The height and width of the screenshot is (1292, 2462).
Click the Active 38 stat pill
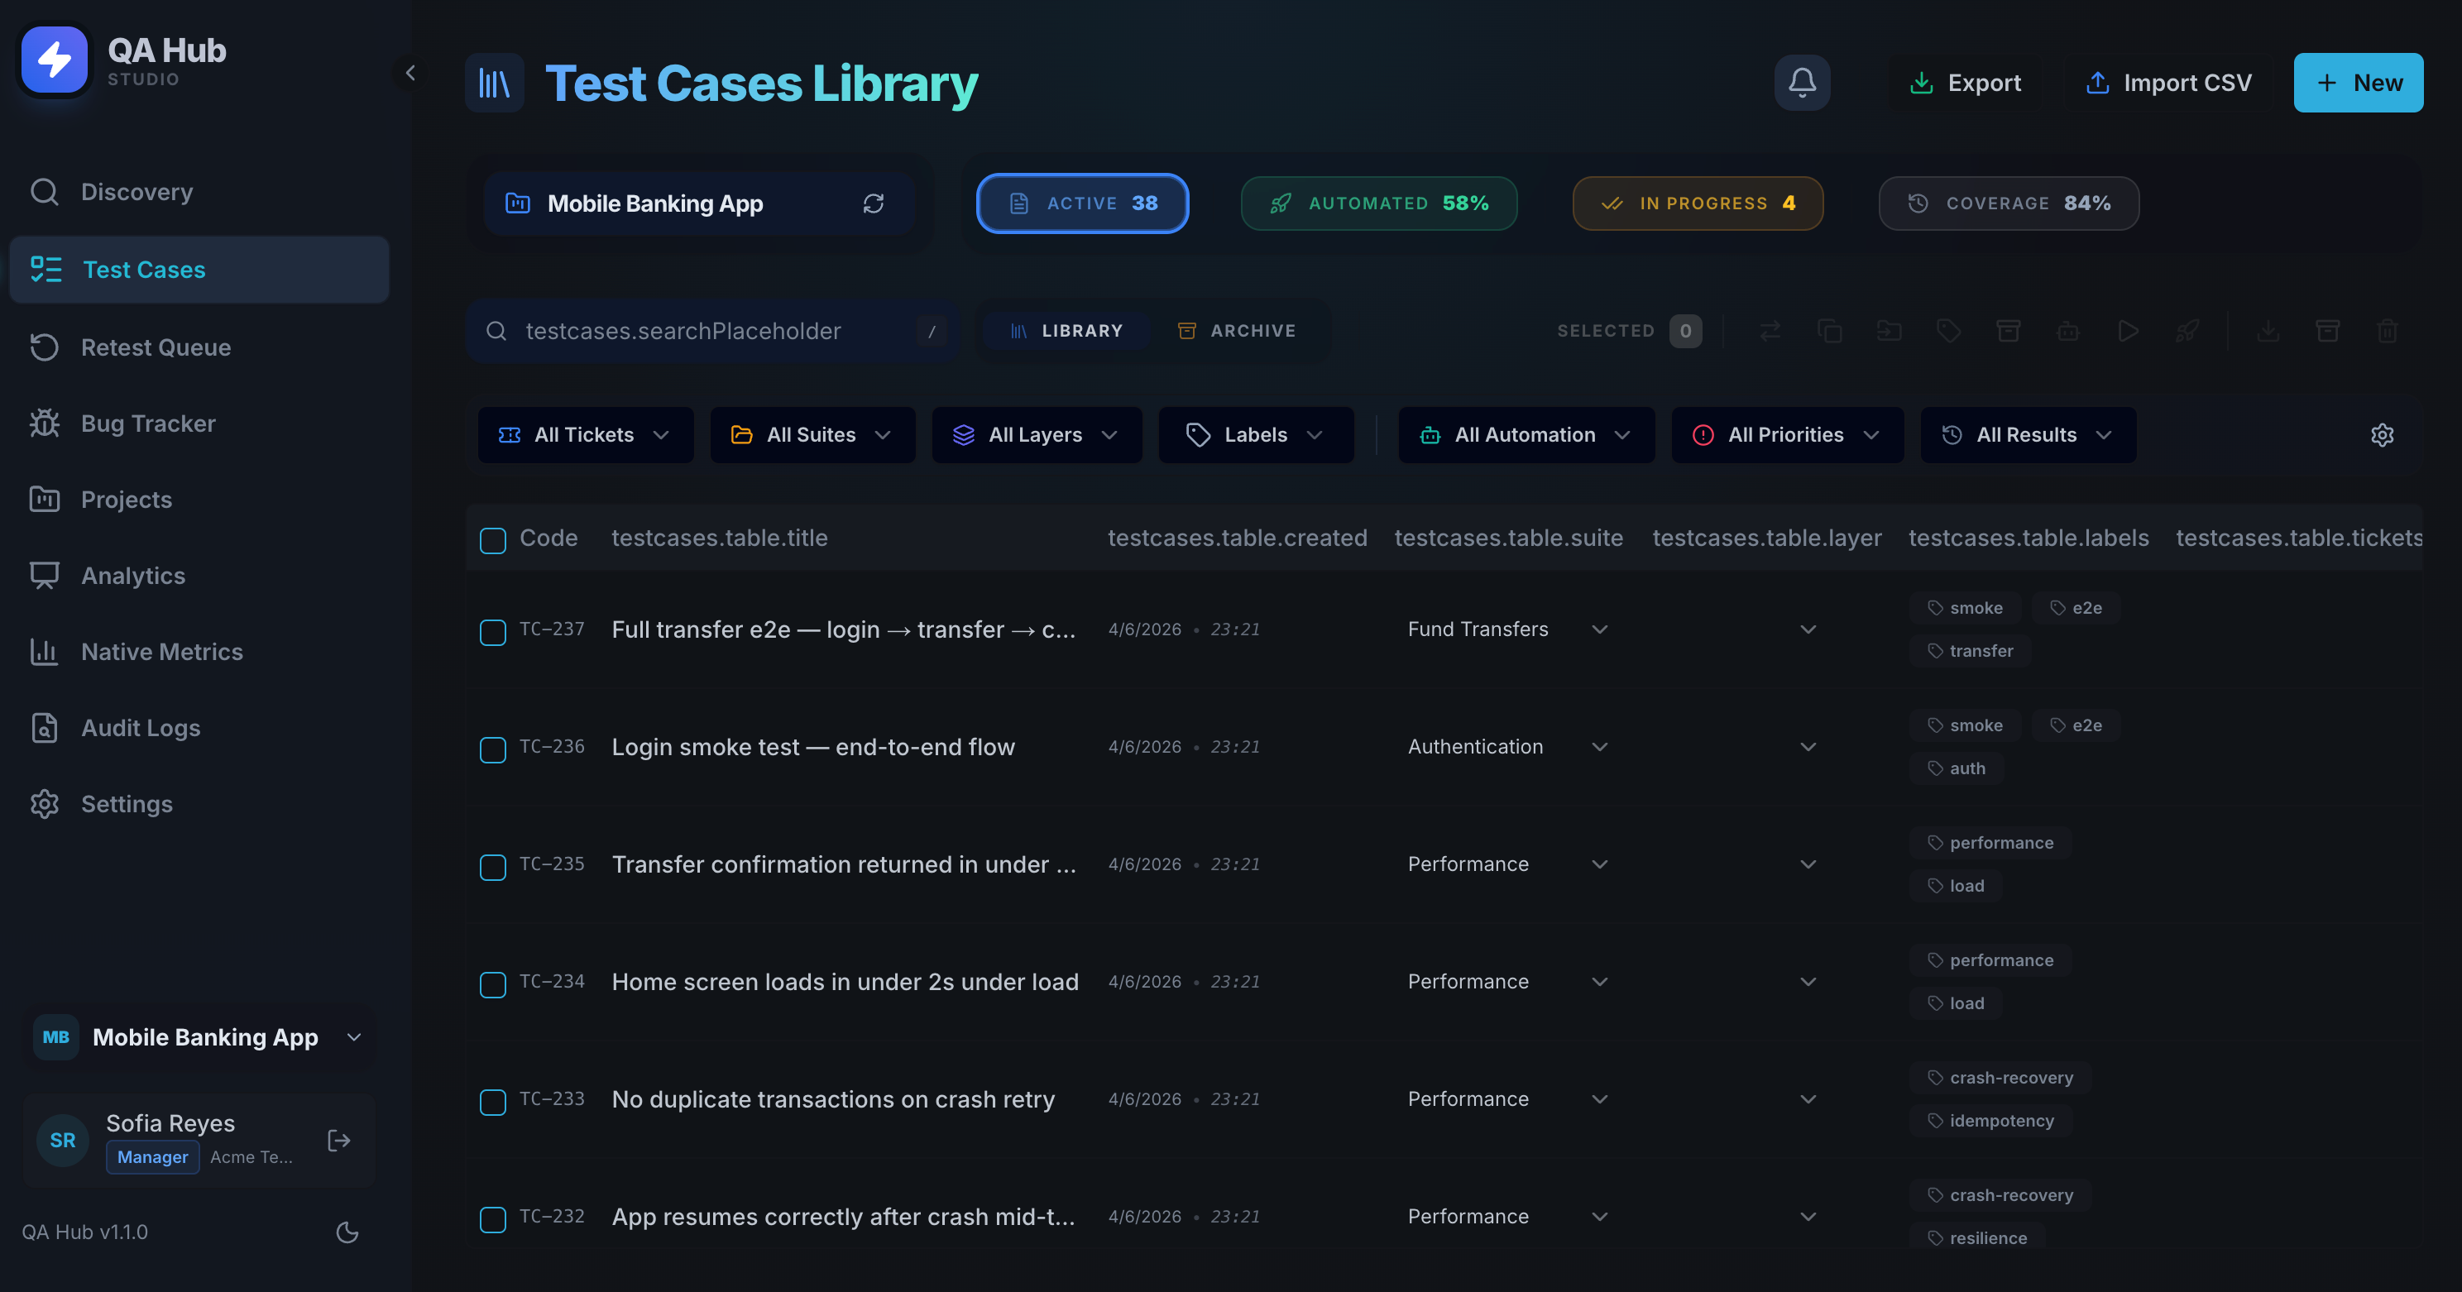[x=1082, y=203]
